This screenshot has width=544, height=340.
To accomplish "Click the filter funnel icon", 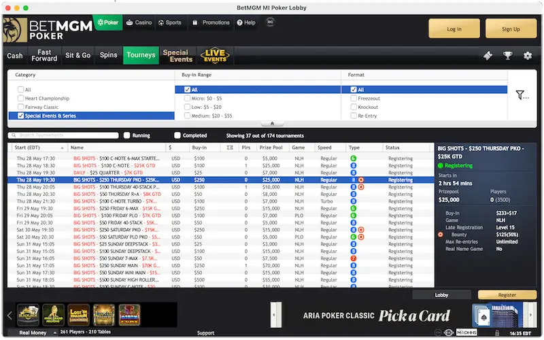I will point(522,95).
